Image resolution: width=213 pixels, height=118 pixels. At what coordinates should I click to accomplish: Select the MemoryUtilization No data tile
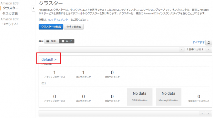(x=168, y=97)
